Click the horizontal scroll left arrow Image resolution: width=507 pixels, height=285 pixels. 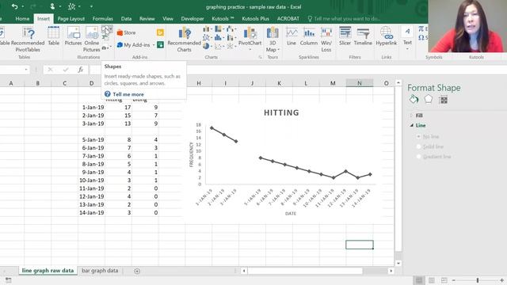point(244,271)
